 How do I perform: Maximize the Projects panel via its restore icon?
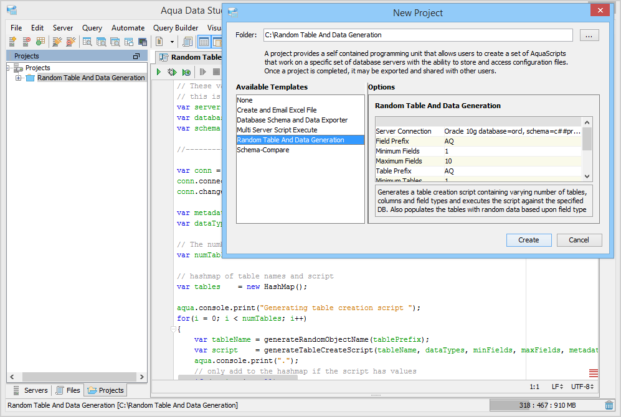(x=136, y=56)
